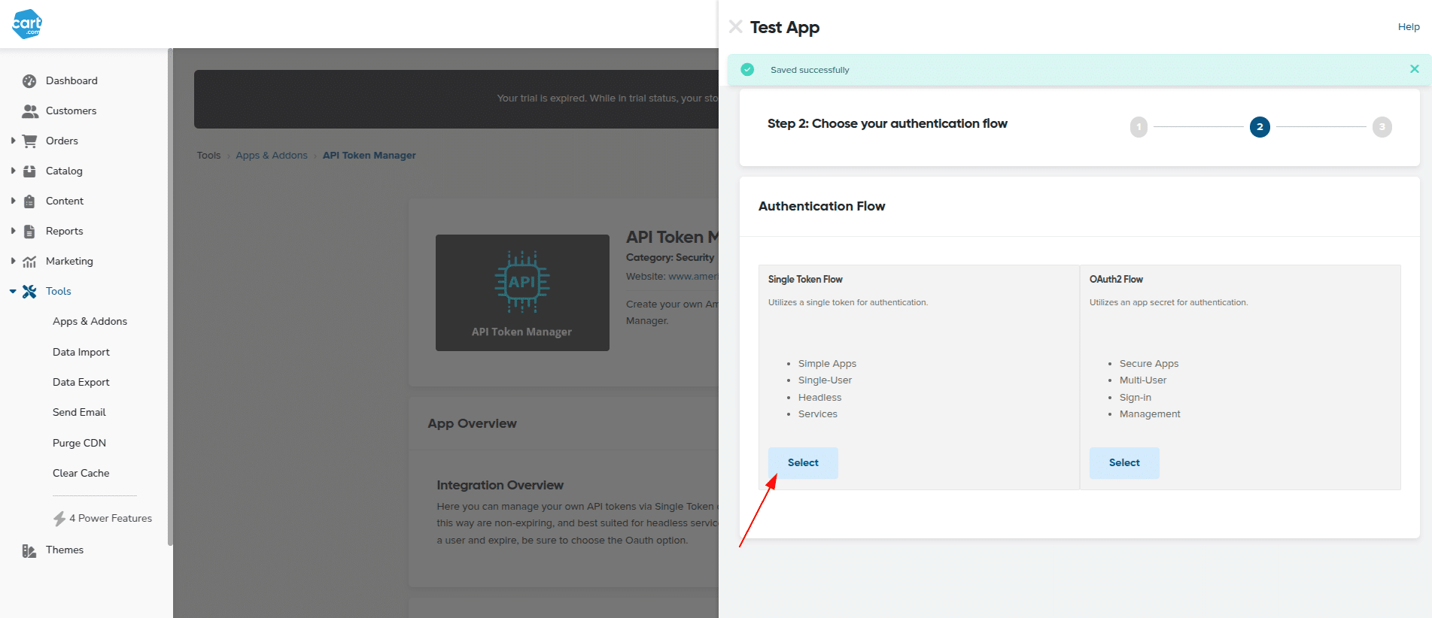Click the Marketing chart icon
Viewport: 1432px width, 618px height.
point(29,262)
